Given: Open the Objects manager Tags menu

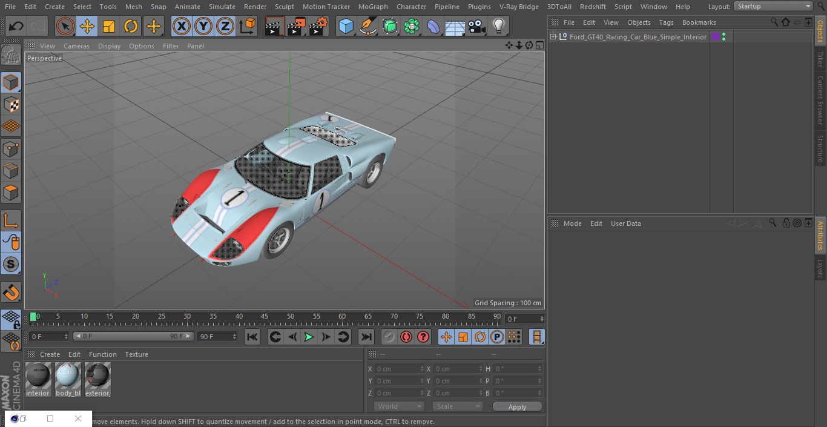Looking at the screenshot, I should pyautogui.click(x=666, y=22).
